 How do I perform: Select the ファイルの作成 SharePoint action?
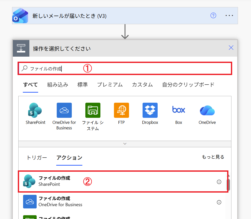[100, 181]
